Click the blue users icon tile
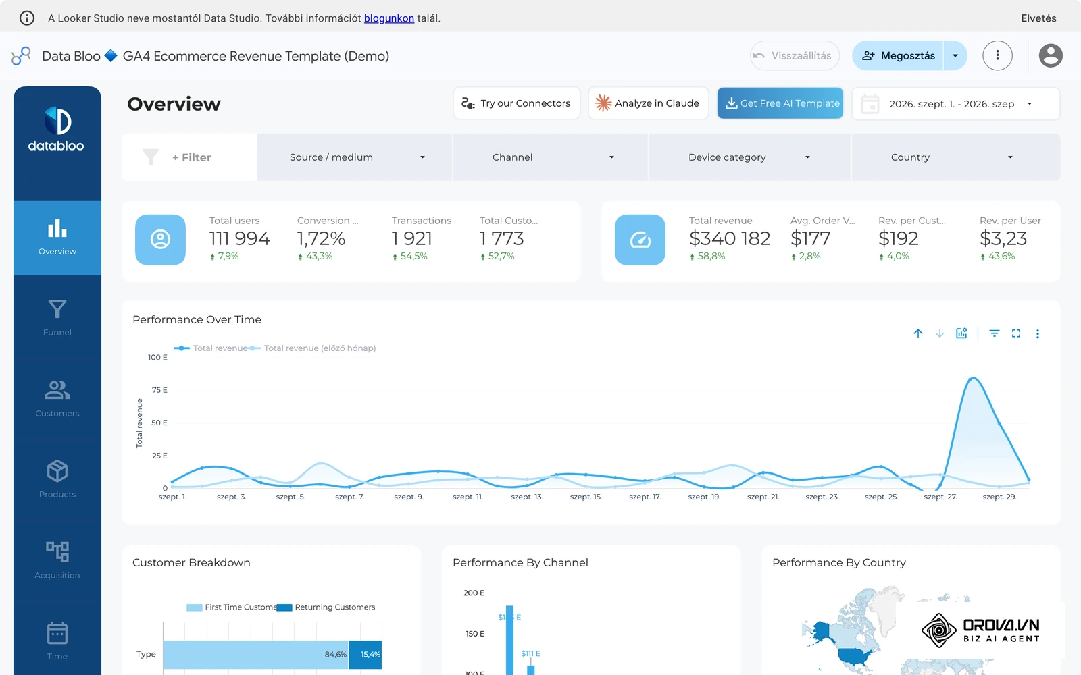The width and height of the screenshot is (1081, 675). (x=160, y=240)
